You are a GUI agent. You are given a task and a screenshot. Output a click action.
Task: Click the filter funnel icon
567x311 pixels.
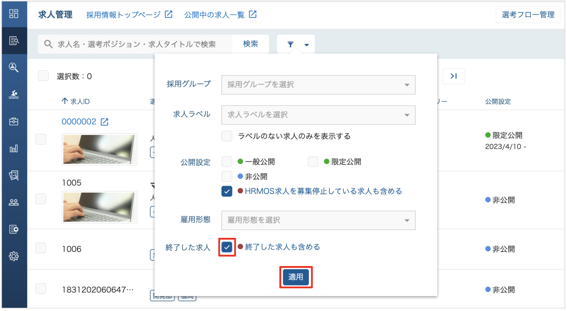pyautogui.click(x=291, y=44)
